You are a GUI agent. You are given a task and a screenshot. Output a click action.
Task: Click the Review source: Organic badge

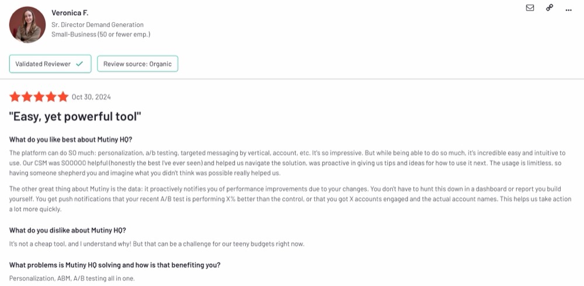tap(137, 64)
